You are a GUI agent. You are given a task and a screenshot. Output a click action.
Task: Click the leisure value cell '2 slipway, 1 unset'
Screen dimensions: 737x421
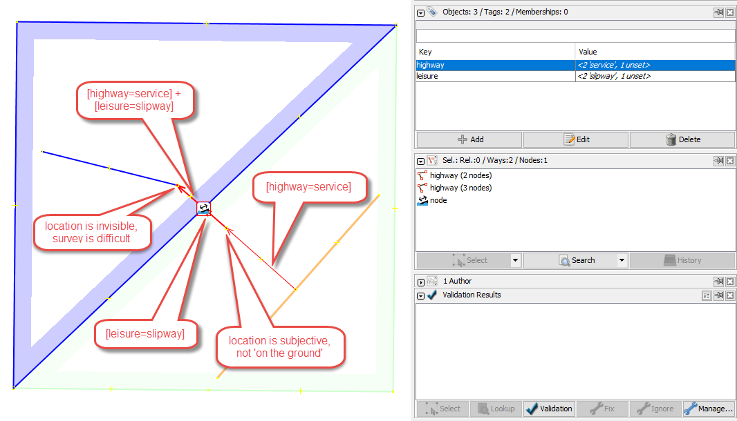[x=655, y=76]
